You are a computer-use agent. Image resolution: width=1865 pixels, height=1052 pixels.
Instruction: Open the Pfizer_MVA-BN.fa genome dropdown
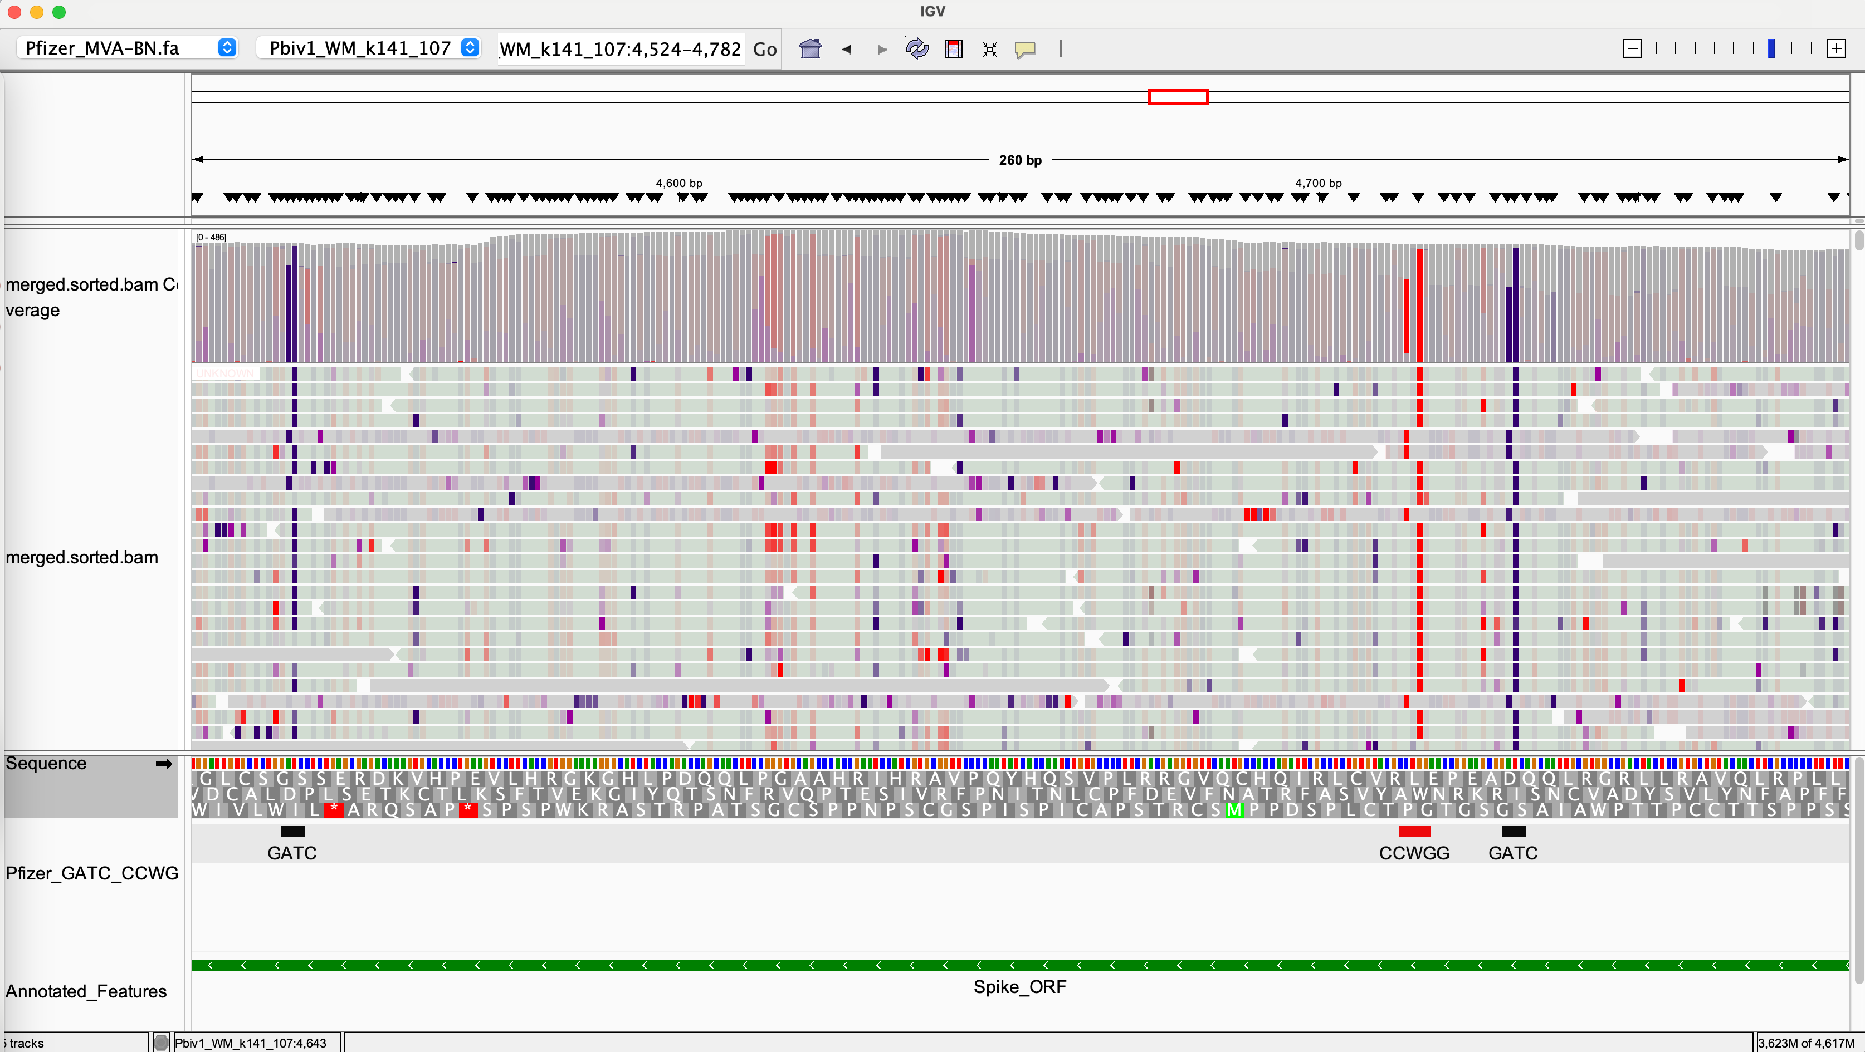click(128, 48)
